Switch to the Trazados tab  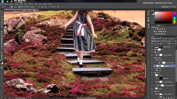point(162,37)
